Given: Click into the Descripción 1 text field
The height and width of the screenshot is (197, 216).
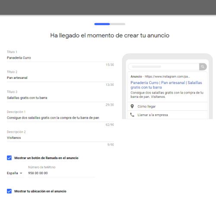Looking at the screenshot, I should [60, 118].
